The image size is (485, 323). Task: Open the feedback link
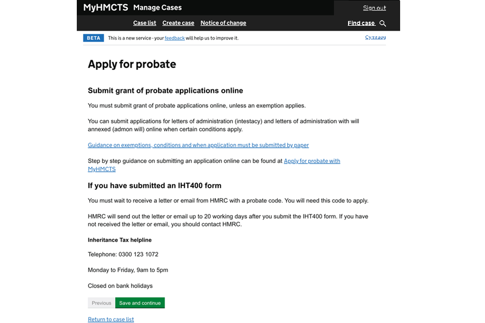click(175, 38)
